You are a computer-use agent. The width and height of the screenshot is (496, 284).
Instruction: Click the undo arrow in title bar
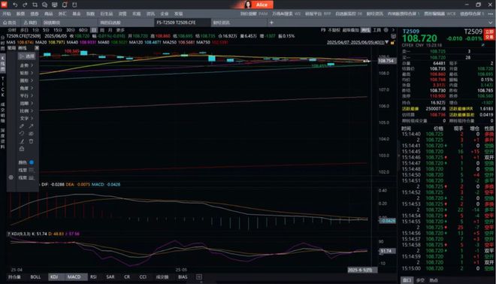pos(15,5)
